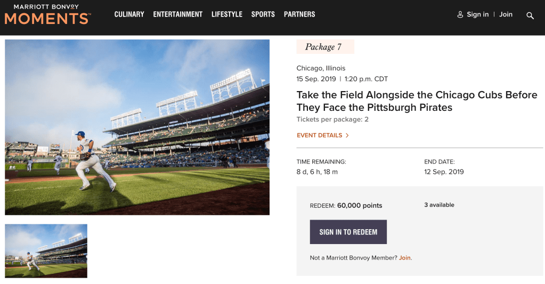Image resolution: width=545 pixels, height=284 pixels.
Task: Click the Sign in link
Action: (x=477, y=14)
